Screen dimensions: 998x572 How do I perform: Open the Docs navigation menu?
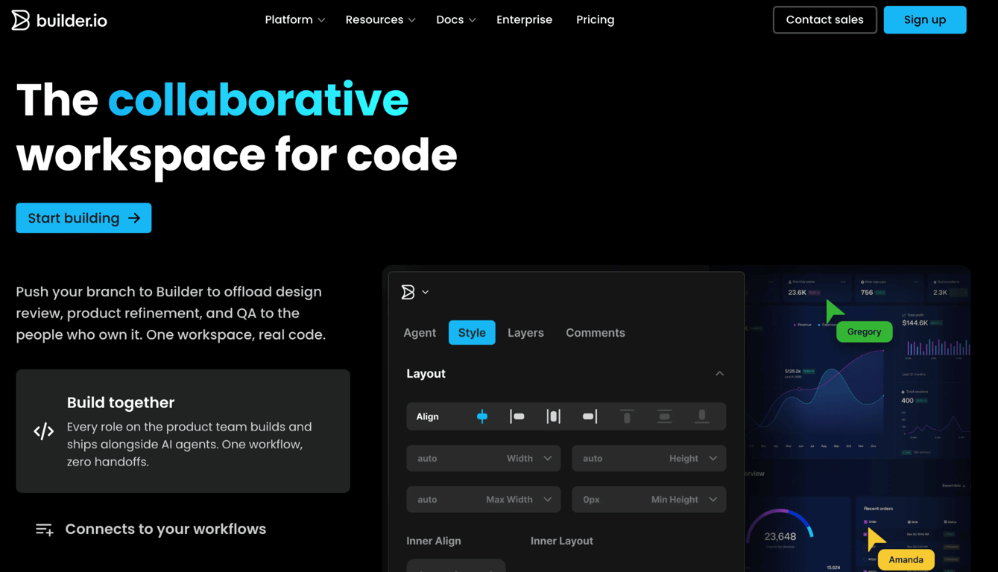pyautogui.click(x=455, y=20)
